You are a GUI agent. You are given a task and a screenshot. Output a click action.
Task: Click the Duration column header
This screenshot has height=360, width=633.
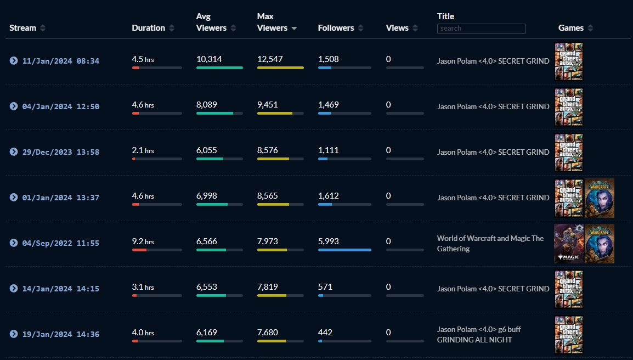point(148,28)
